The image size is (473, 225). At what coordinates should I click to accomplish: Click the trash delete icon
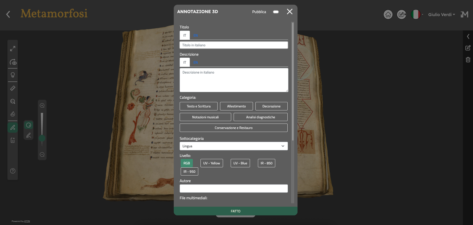click(x=468, y=60)
